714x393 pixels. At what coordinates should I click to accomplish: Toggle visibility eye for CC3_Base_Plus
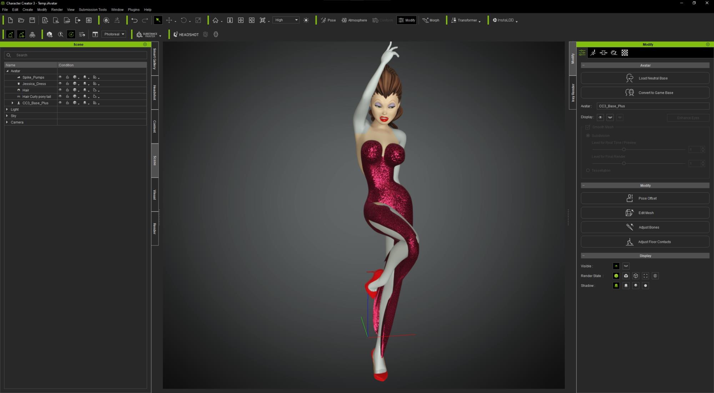point(60,103)
